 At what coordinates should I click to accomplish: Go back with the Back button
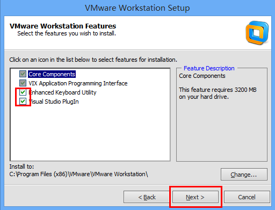147,197
